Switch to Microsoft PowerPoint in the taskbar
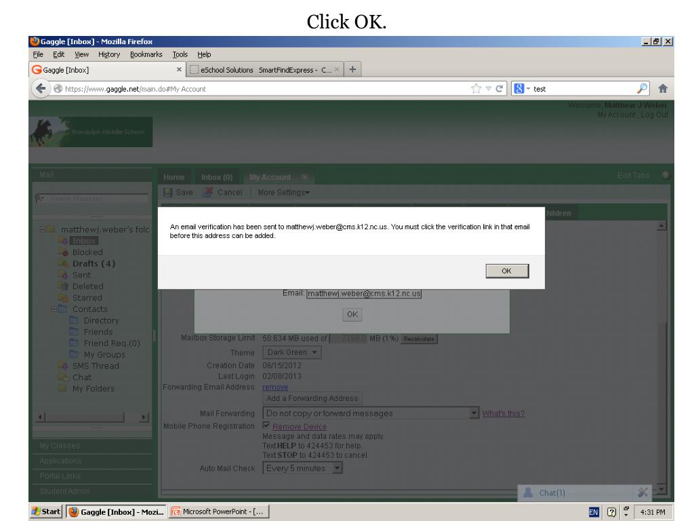This screenshot has height=521, width=694. (219, 512)
